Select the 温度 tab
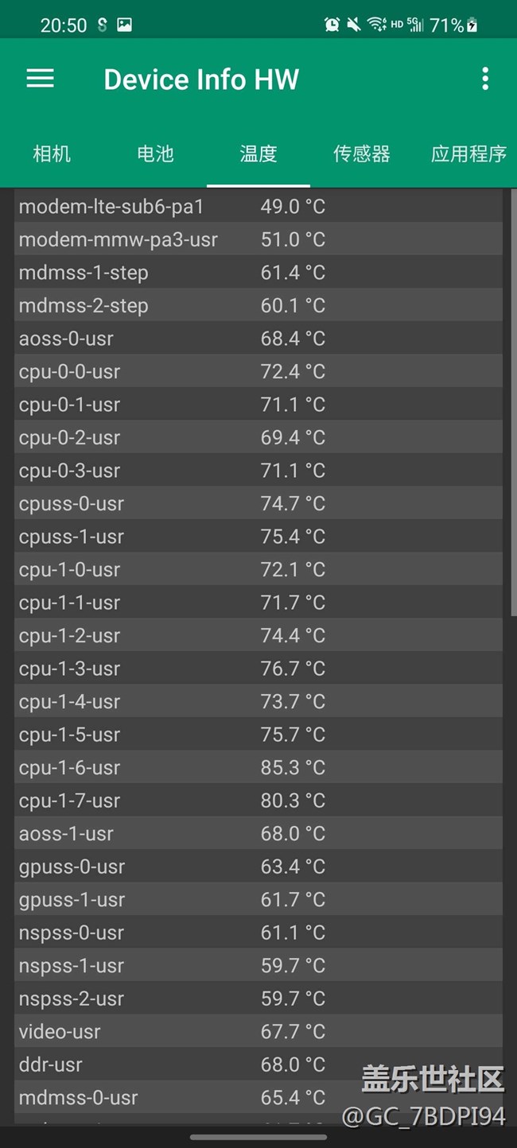The height and width of the screenshot is (1148, 517). (258, 153)
